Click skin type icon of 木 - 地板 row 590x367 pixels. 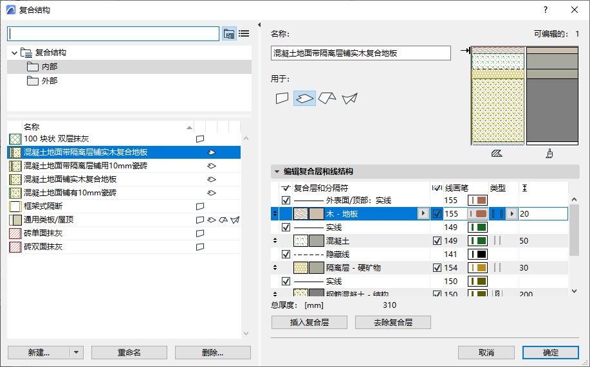tap(497, 214)
